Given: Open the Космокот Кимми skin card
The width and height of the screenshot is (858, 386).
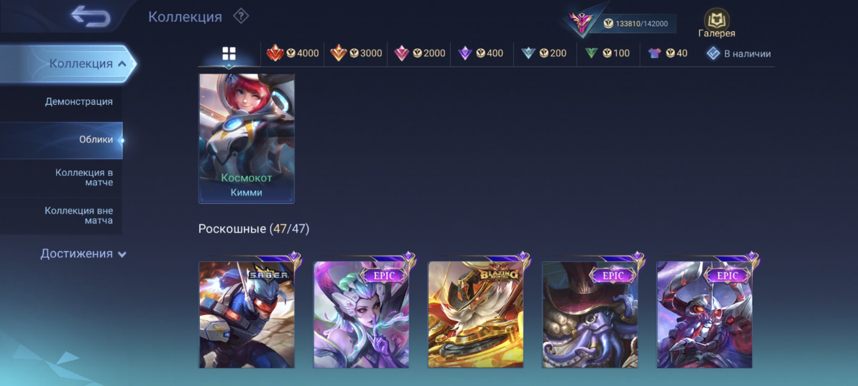Looking at the screenshot, I should click(x=247, y=139).
